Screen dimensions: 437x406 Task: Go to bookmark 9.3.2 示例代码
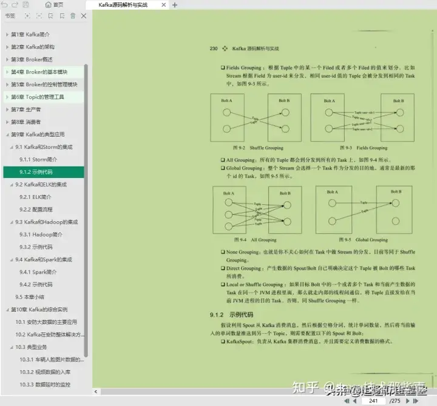[x=36, y=247]
